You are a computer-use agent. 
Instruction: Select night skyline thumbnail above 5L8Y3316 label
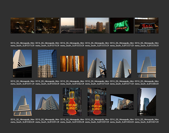point(47,25)
